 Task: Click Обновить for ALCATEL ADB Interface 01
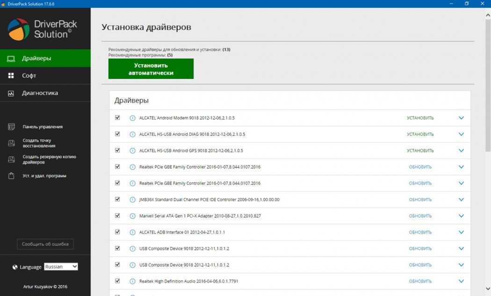[x=420, y=232]
